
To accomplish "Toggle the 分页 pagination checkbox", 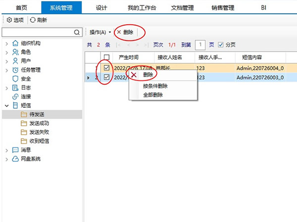I will [x=221, y=44].
